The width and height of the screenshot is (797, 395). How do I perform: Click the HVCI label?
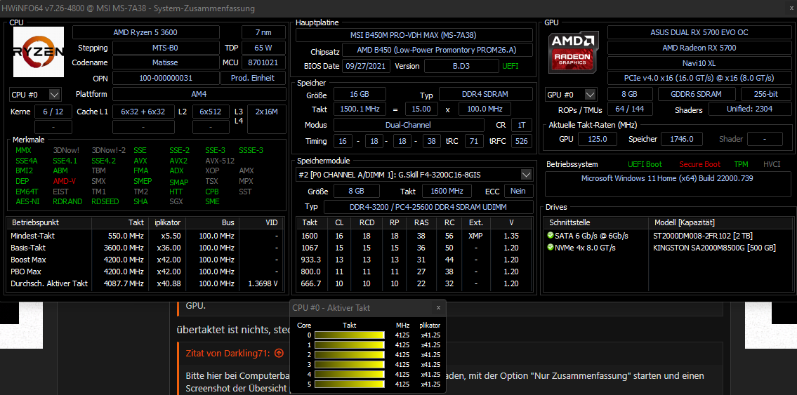click(x=772, y=164)
